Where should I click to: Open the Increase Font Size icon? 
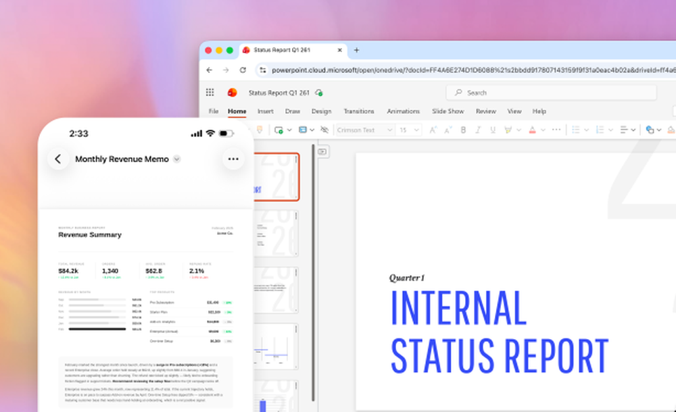point(433,130)
